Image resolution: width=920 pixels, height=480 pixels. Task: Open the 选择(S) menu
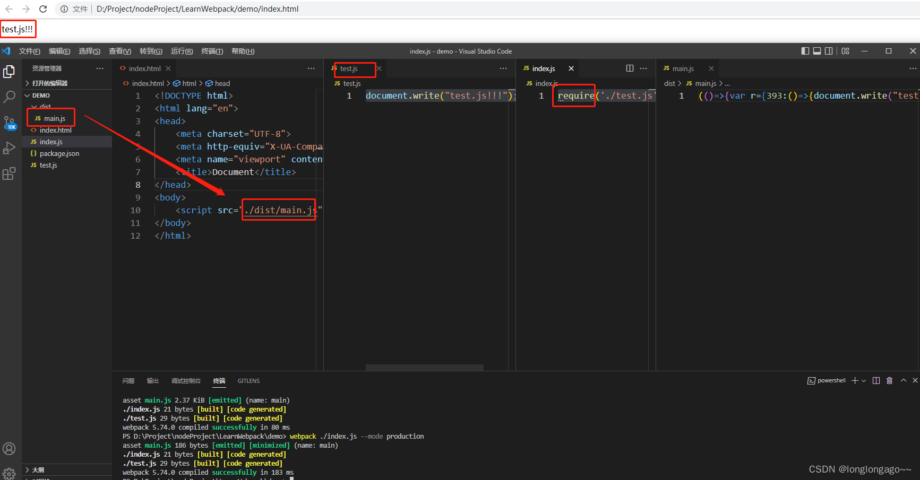pos(90,51)
